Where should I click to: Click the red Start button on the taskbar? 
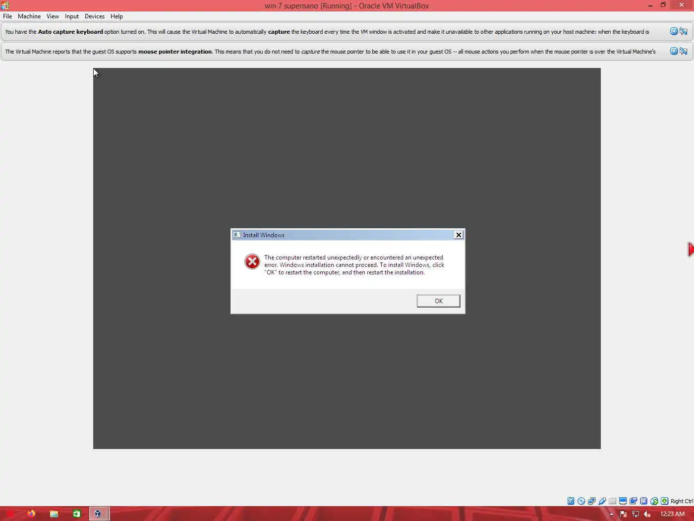pyautogui.click(x=9, y=514)
